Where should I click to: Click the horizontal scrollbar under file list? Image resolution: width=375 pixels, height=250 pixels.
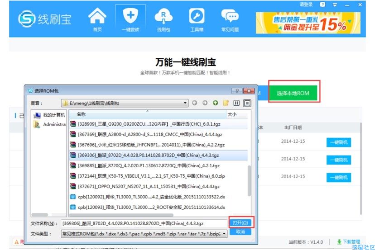tap(121, 215)
